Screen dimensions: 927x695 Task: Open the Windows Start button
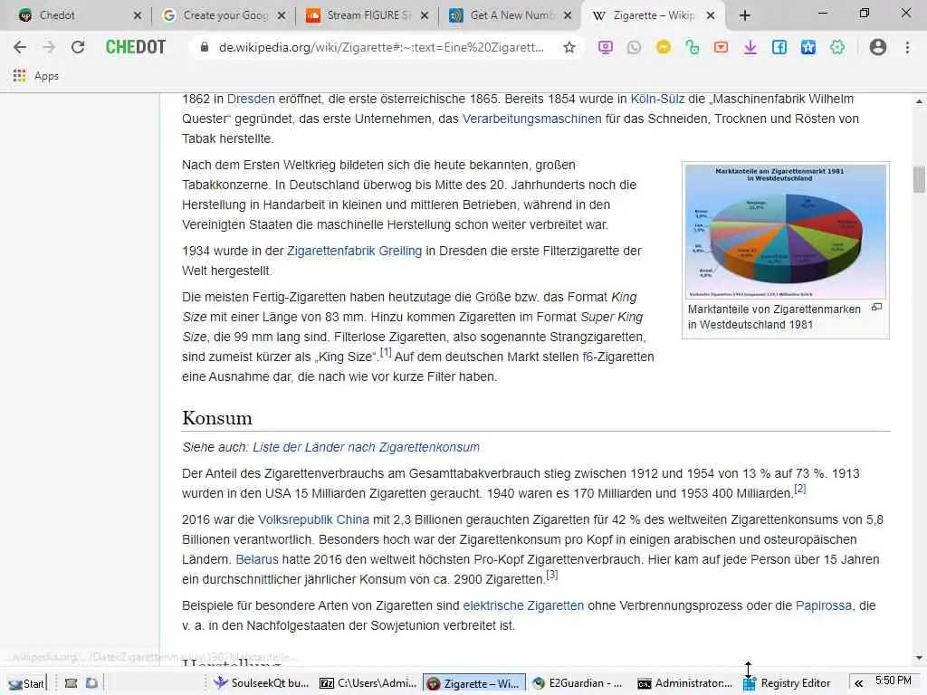coord(27,683)
